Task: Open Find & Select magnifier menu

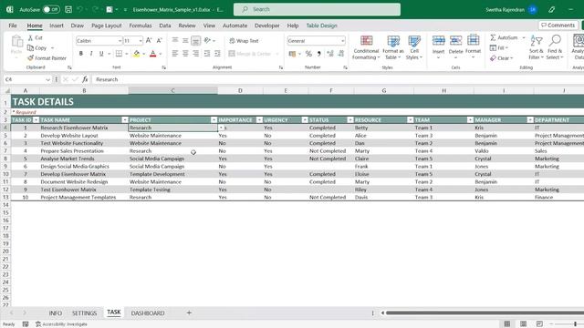Action: [555, 47]
